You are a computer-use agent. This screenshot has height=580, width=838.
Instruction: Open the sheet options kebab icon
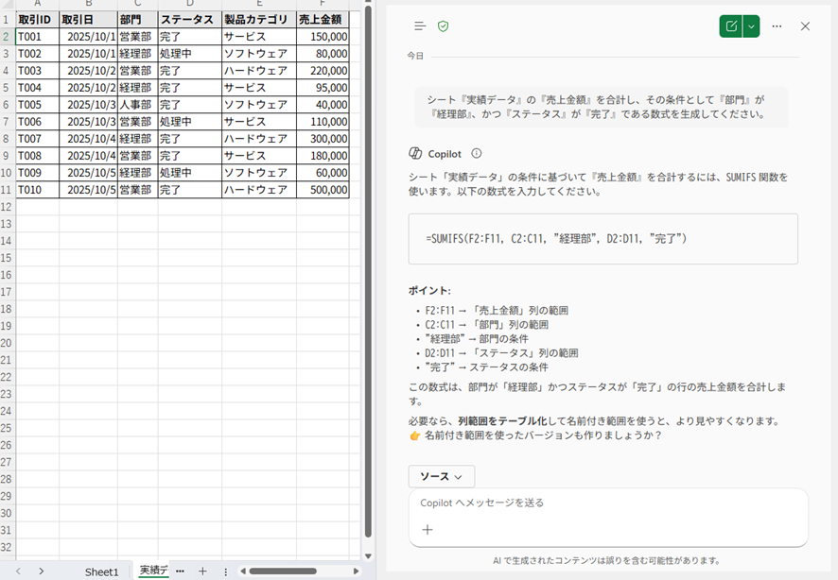pyautogui.click(x=225, y=571)
